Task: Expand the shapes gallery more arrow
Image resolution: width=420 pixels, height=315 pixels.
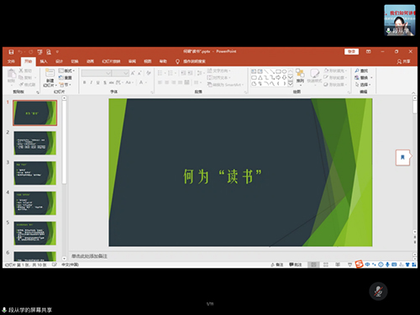Action: click(291, 83)
